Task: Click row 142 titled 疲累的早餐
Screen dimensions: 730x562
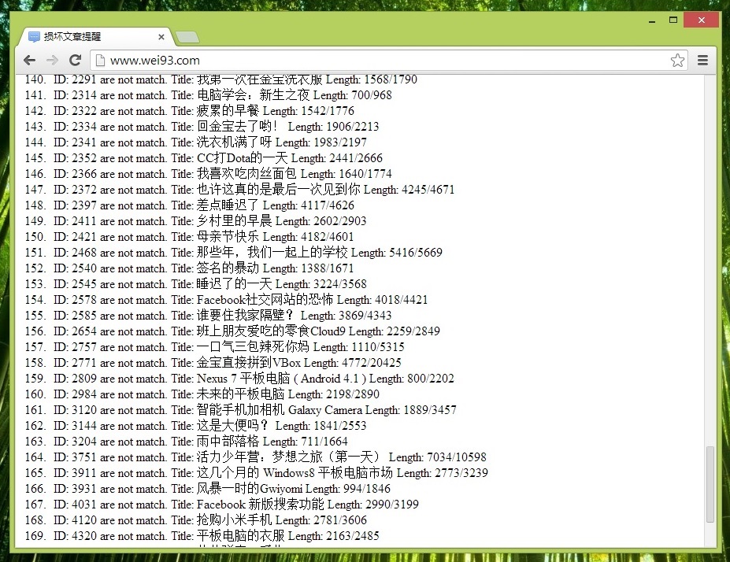Action: click(190, 111)
